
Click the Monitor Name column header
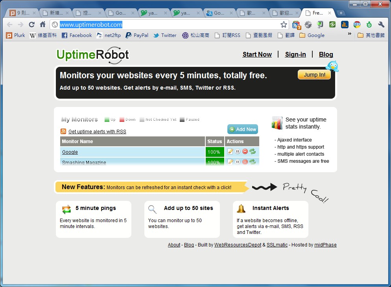[x=133, y=141]
